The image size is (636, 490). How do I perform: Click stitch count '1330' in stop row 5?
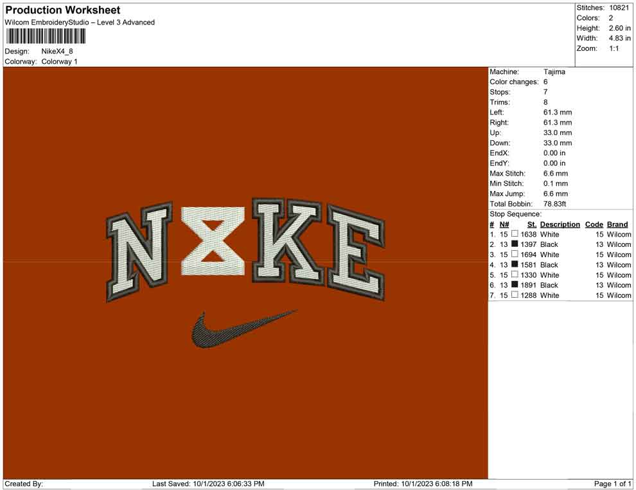pyautogui.click(x=529, y=275)
